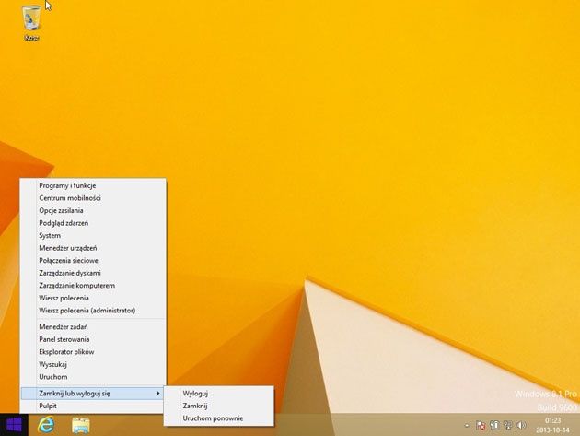Select Uruchom ponownie to restart
580x436 pixels.
coord(219,418)
